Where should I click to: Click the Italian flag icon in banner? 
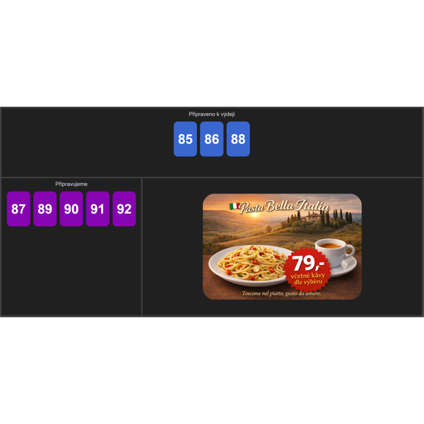pos(235,206)
